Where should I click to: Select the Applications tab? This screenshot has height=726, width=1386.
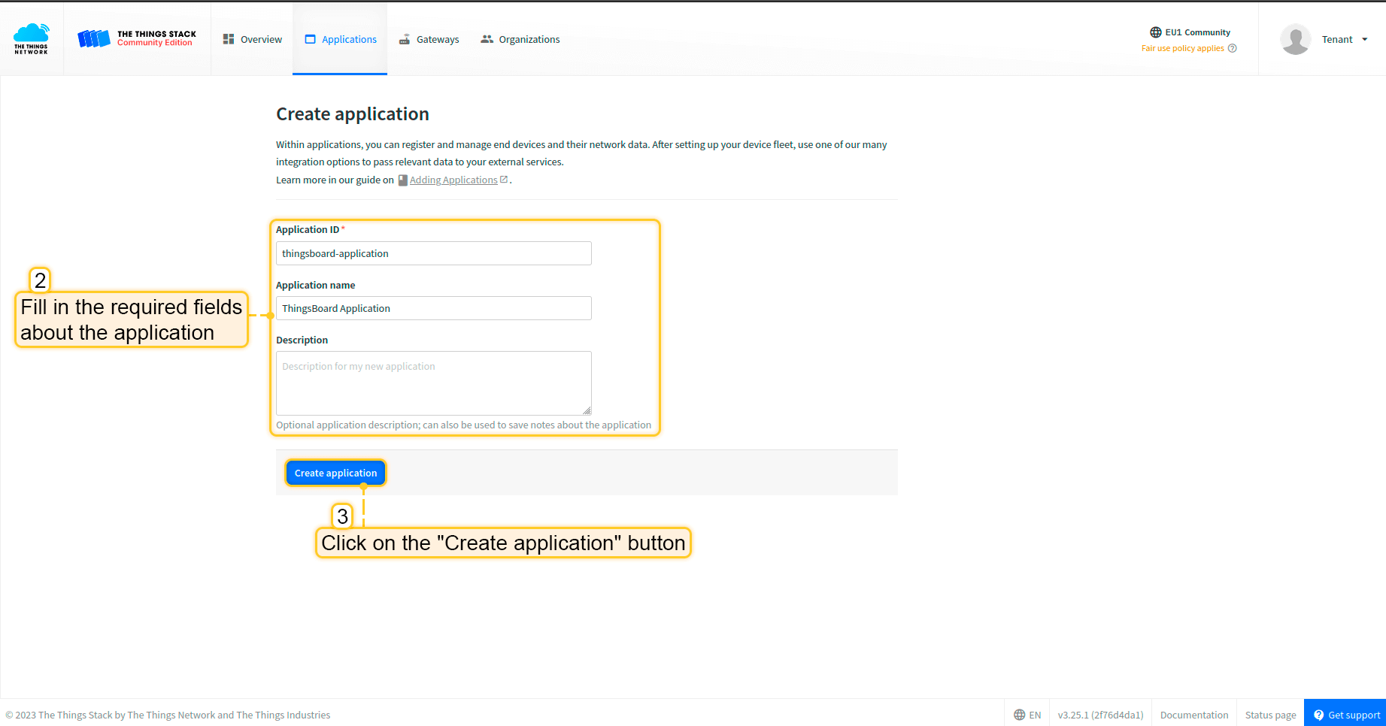pyautogui.click(x=341, y=40)
